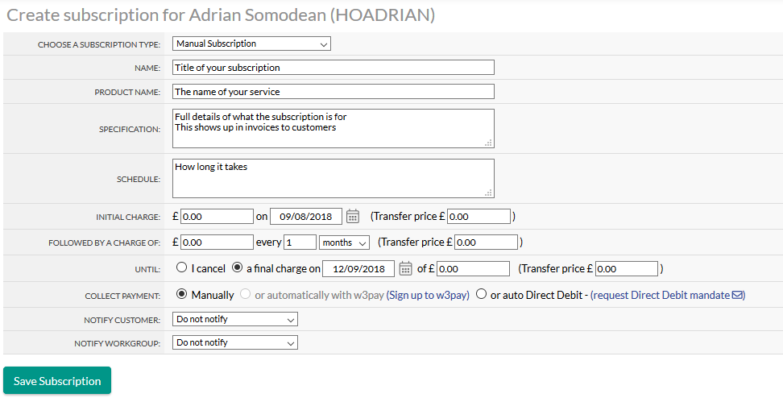Click the 'every' interval number field
Image resolution: width=783 pixels, height=402 pixels.
pyautogui.click(x=300, y=242)
